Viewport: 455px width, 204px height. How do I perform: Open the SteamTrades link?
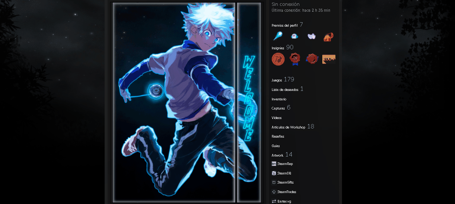(287, 192)
